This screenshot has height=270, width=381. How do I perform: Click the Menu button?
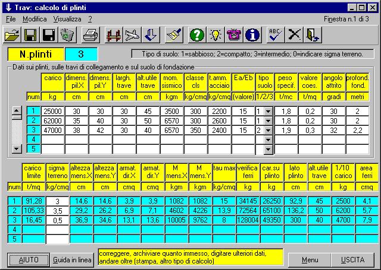click(310, 260)
